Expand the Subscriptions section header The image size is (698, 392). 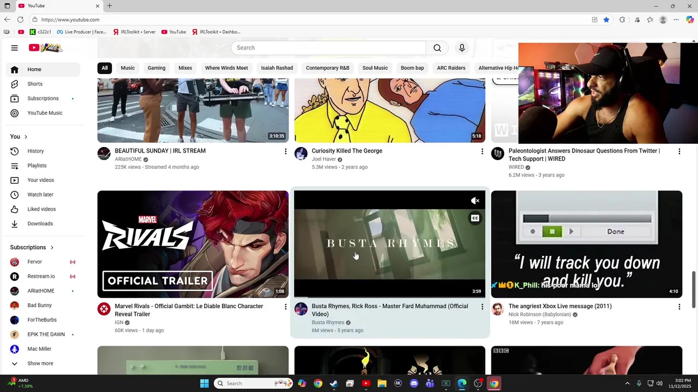pyautogui.click(x=32, y=247)
